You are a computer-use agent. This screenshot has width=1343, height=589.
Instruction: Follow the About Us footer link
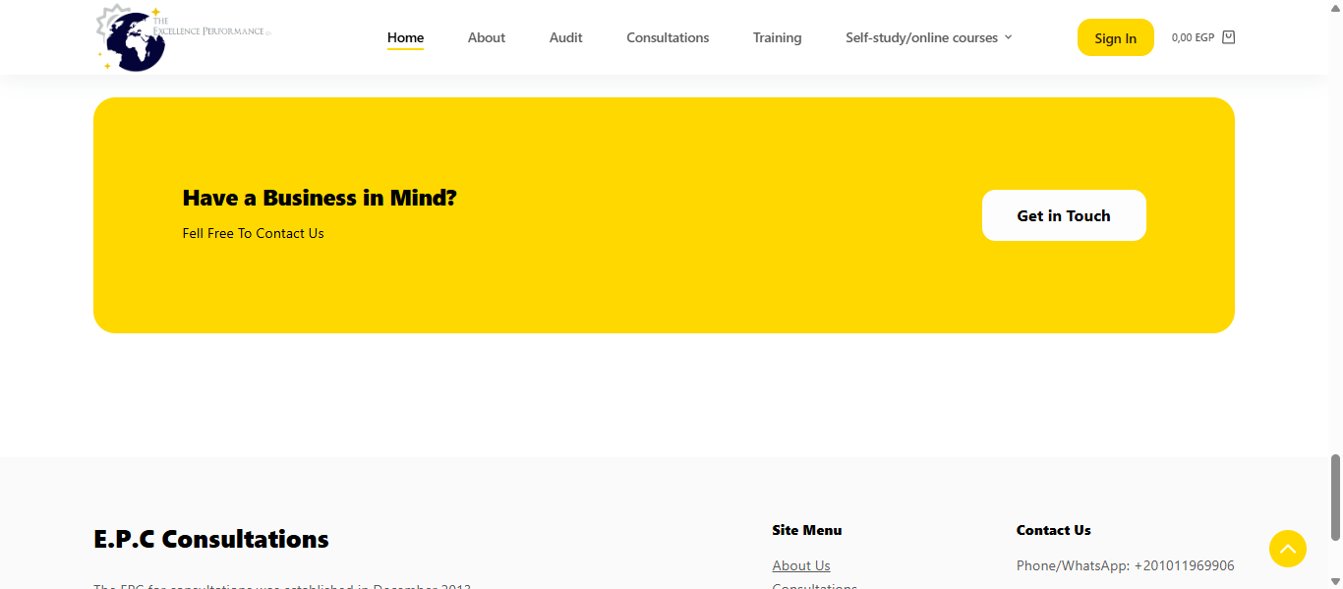pyautogui.click(x=800, y=565)
